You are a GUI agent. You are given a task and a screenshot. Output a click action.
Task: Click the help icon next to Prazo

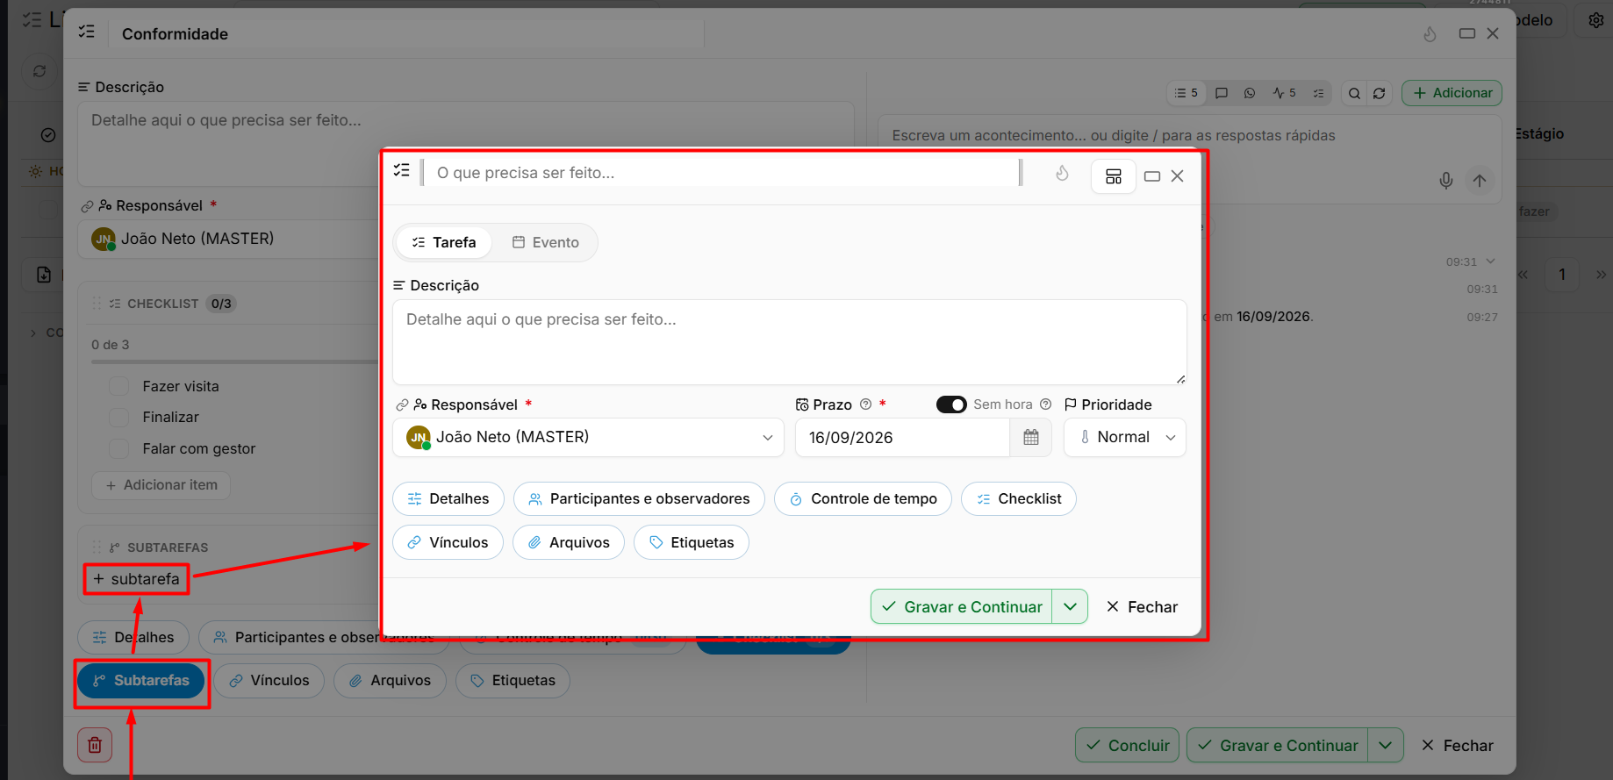865,404
